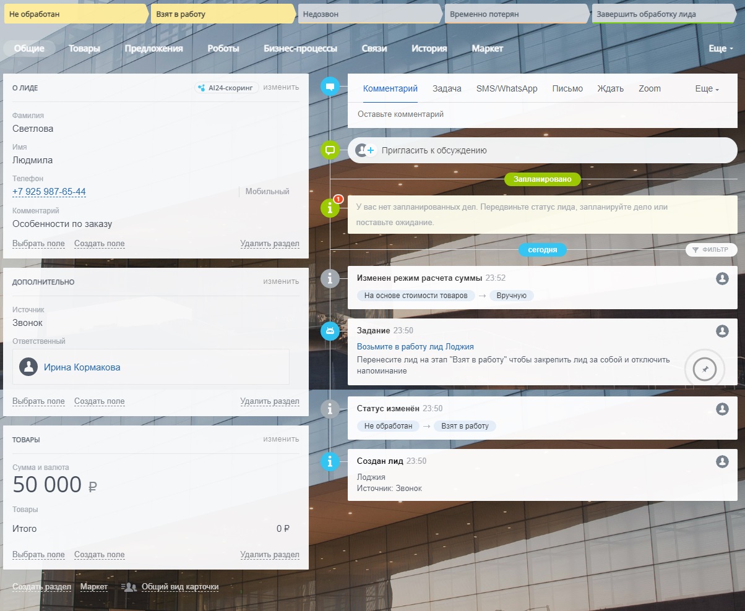Open the История tab
This screenshot has width=745, height=611.
click(429, 48)
